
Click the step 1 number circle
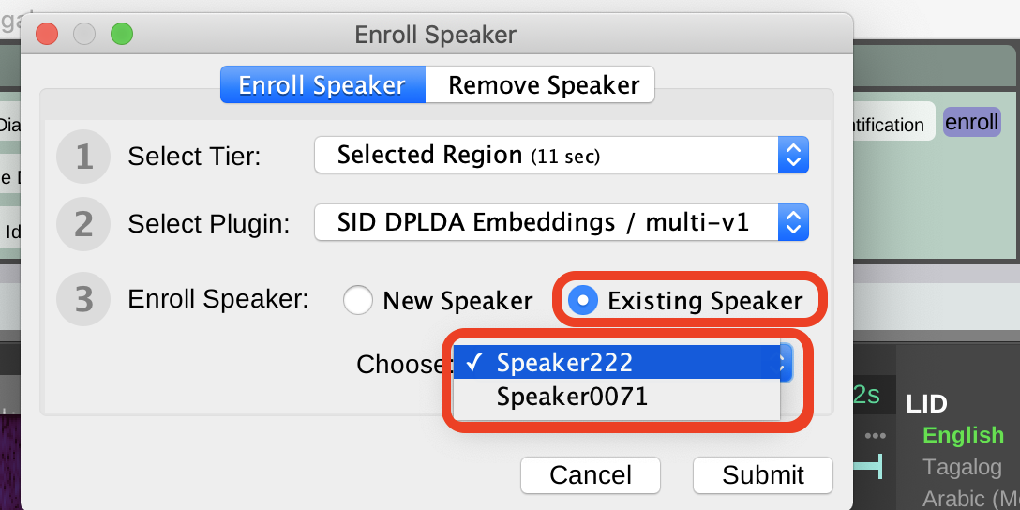click(x=84, y=156)
